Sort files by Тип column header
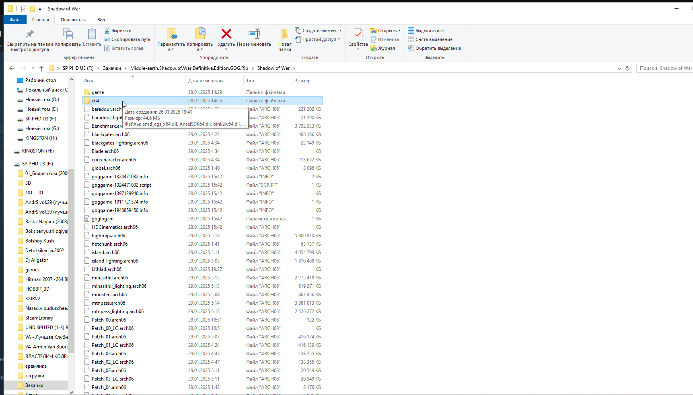 pos(267,81)
